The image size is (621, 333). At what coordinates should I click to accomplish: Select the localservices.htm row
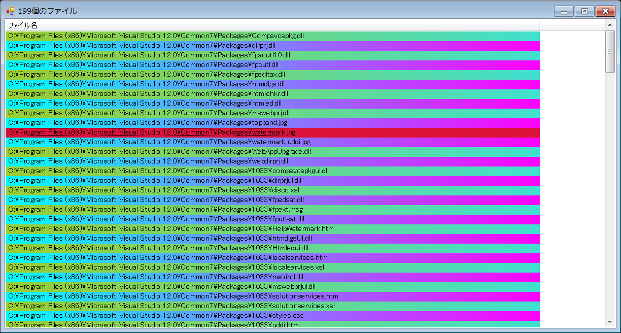tap(272, 258)
